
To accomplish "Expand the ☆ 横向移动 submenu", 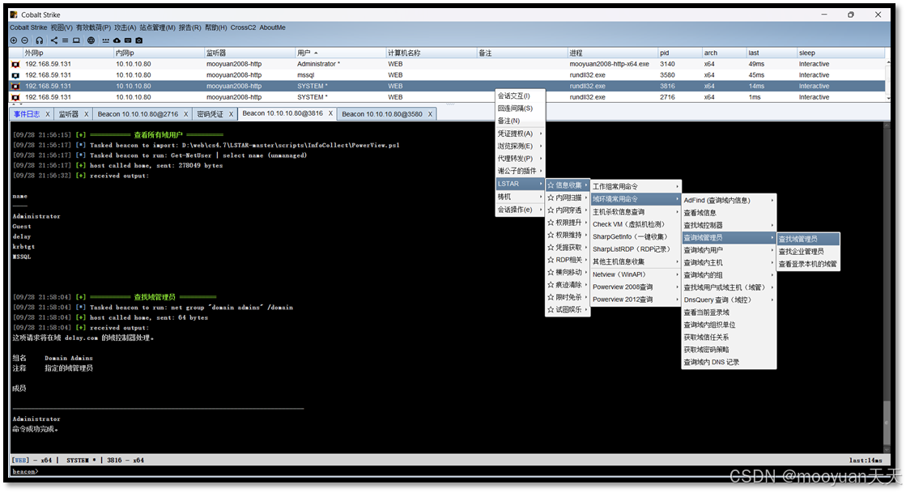I will pos(568,272).
